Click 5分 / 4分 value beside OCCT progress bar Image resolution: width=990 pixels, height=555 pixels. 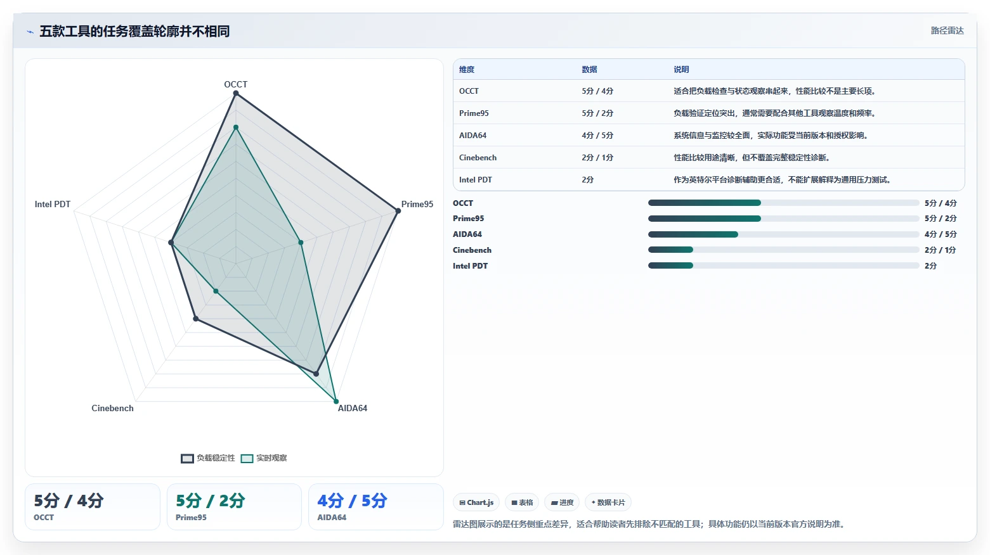941,203
